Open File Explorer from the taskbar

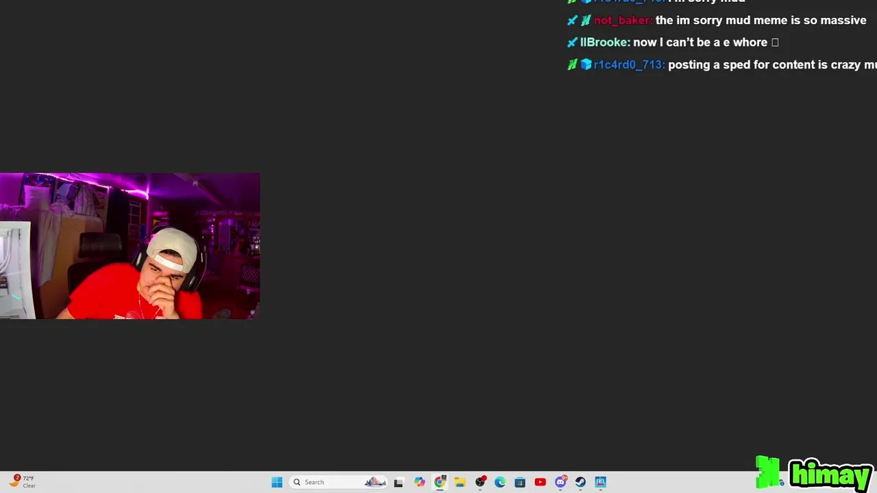click(x=460, y=482)
